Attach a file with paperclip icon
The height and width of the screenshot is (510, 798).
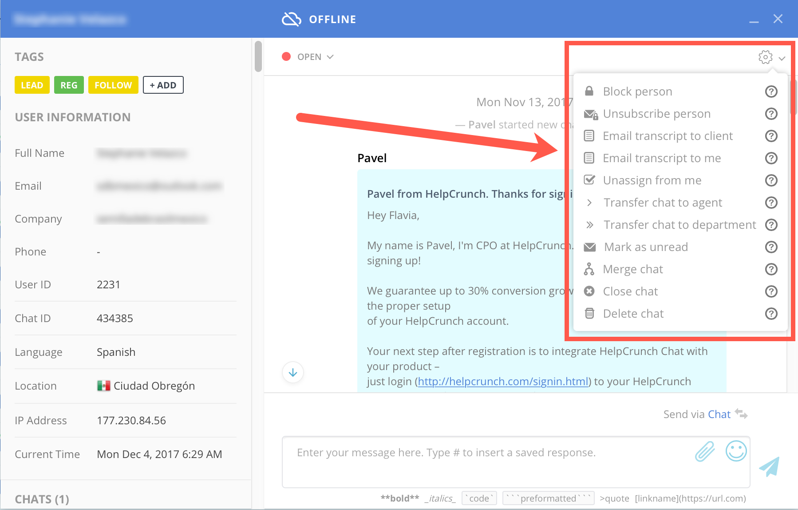pos(705,451)
